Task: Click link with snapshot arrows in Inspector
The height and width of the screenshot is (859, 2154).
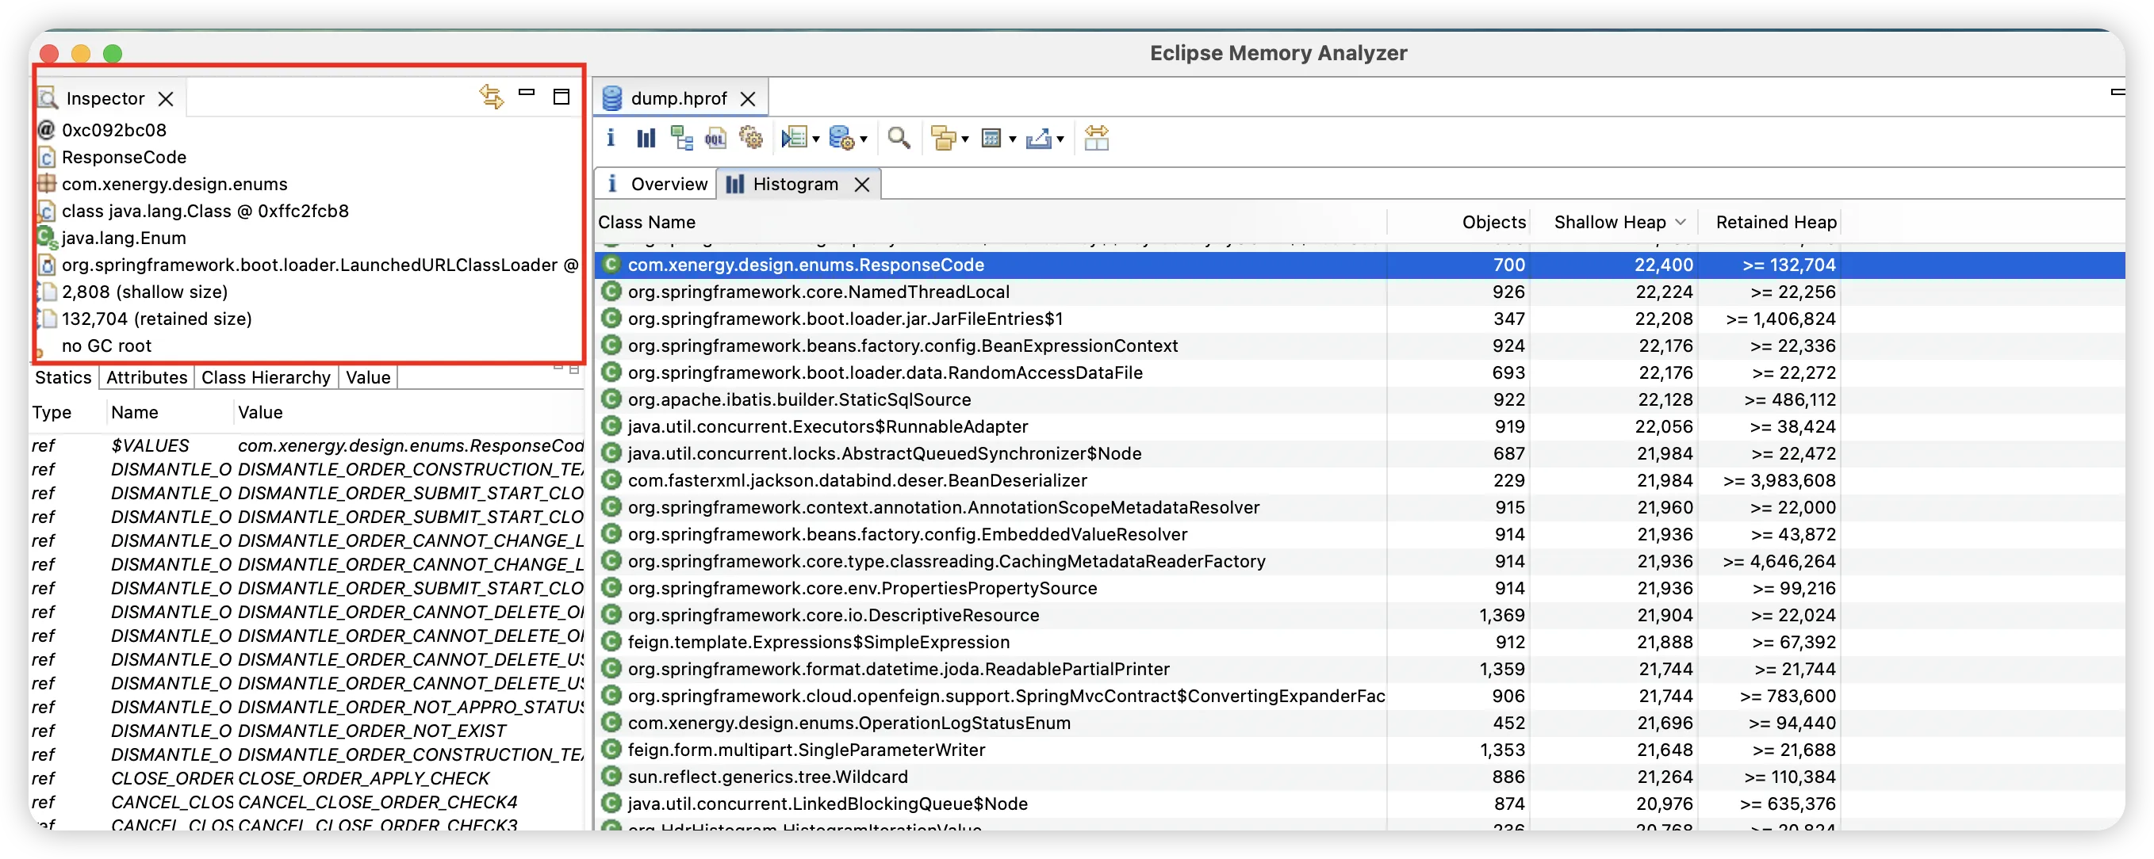Action: tap(491, 97)
